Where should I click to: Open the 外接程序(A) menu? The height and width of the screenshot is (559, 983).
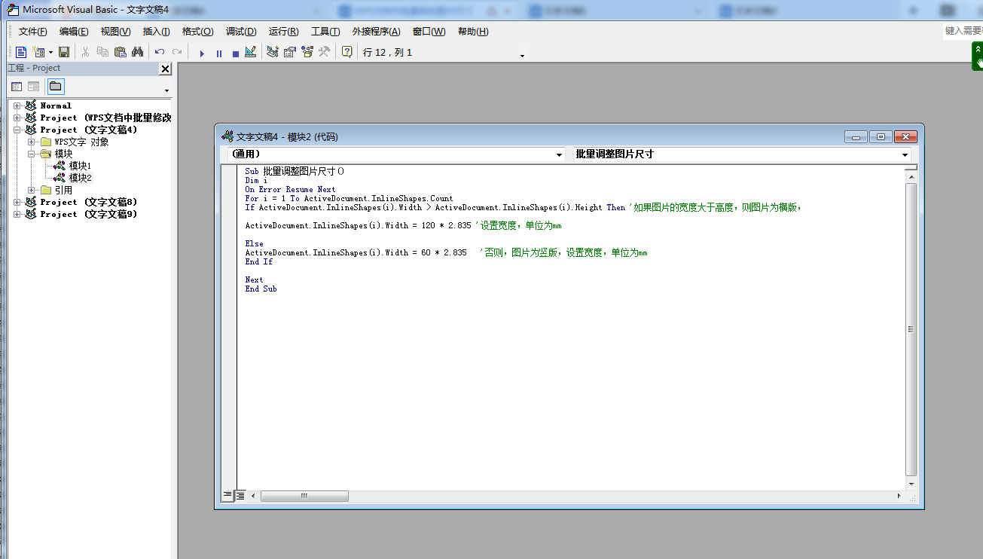(x=376, y=32)
